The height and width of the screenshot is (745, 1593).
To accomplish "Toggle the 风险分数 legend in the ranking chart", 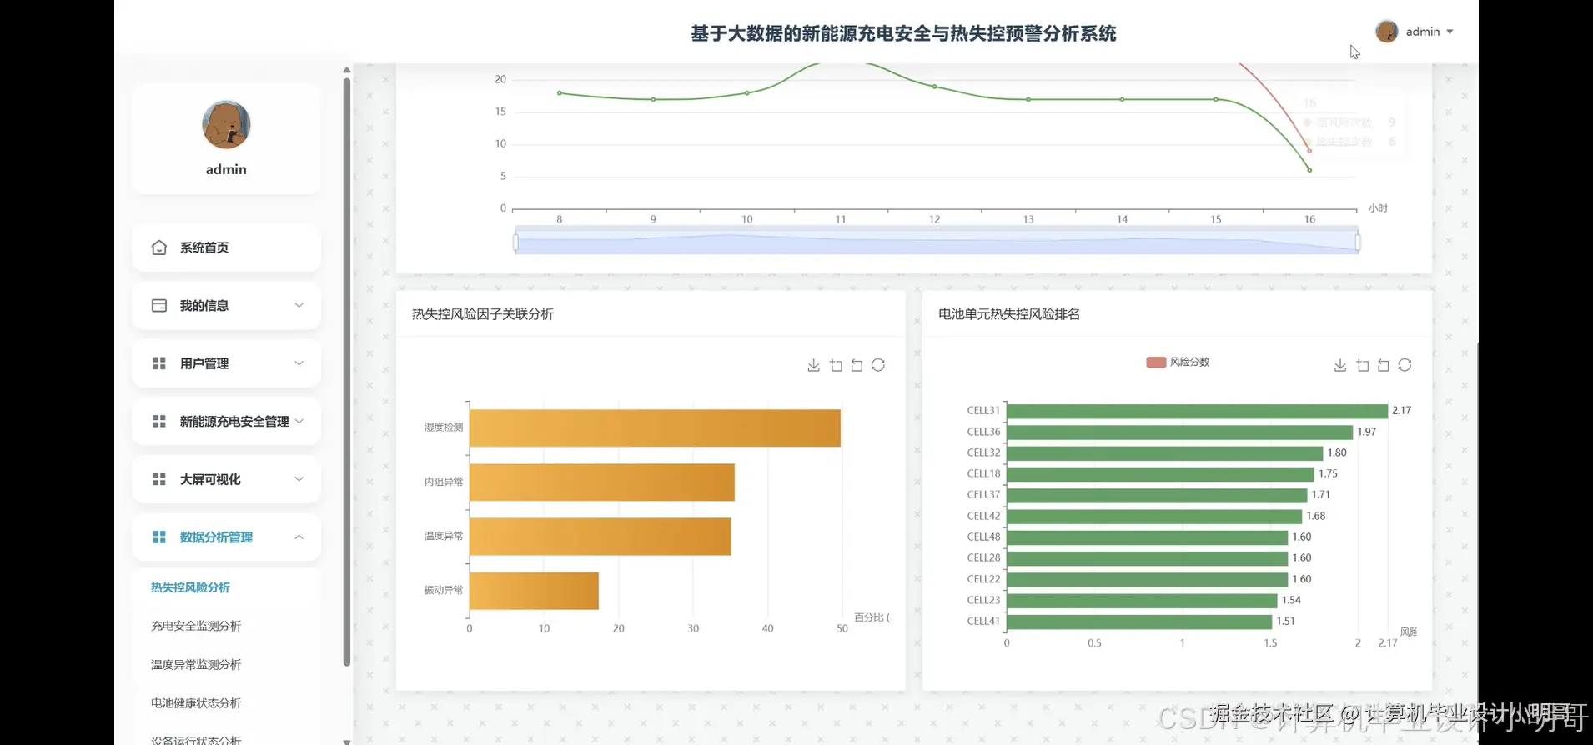I will 1178,362.
